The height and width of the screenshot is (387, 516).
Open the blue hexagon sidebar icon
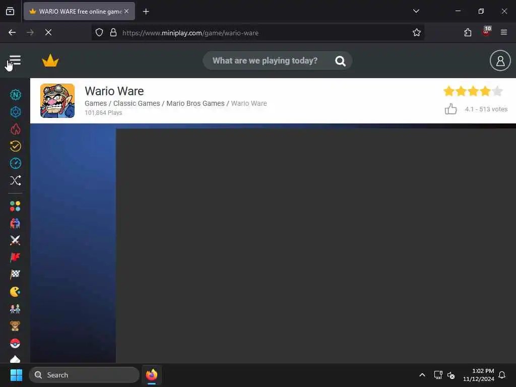coord(15,112)
